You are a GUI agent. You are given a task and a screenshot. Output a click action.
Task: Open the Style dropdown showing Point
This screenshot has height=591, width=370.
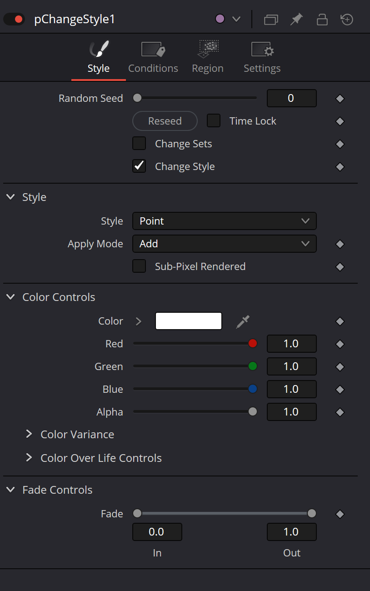pyautogui.click(x=225, y=221)
